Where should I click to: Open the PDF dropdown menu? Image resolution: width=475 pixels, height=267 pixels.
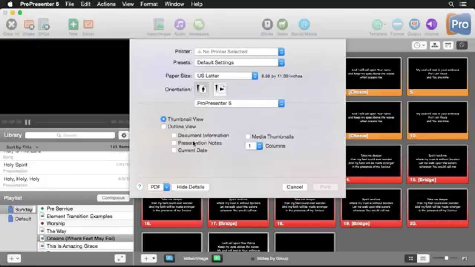[x=158, y=187]
